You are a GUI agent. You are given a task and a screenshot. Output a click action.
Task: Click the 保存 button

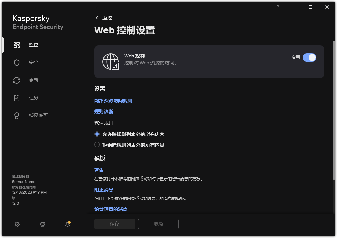115,224
